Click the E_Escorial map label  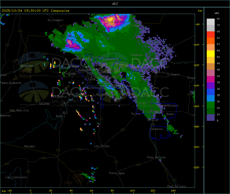click(x=95, y=88)
